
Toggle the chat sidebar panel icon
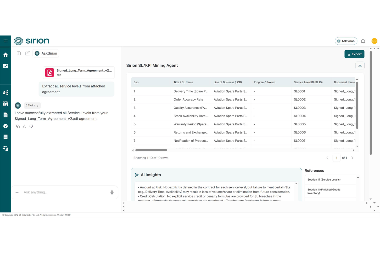(19, 53)
